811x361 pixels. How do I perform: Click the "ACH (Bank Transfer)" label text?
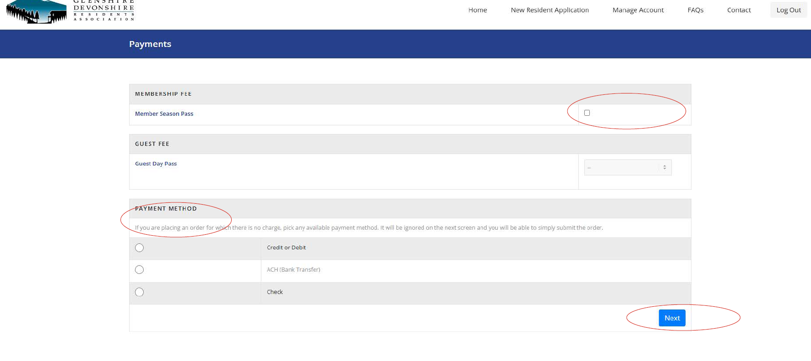pos(293,270)
